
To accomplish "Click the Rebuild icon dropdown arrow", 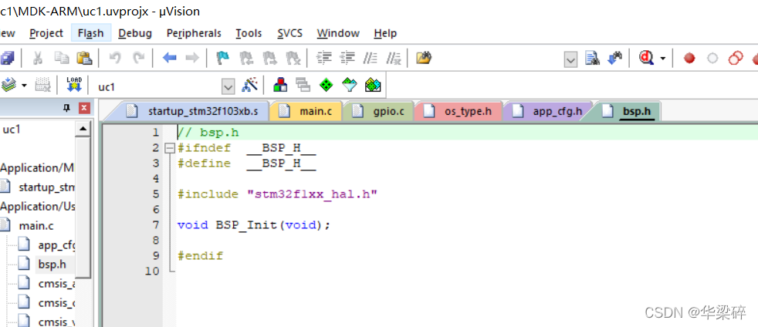I will pyautogui.click(x=24, y=86).
